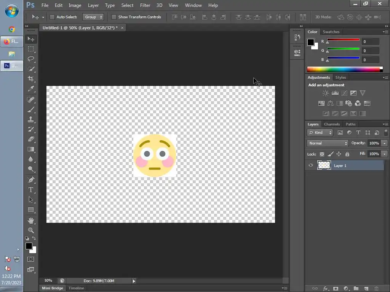Image resolution: width=390 pixels, height=292 pixels.
Task: Create a new layer icon
Action: (366, 289)
